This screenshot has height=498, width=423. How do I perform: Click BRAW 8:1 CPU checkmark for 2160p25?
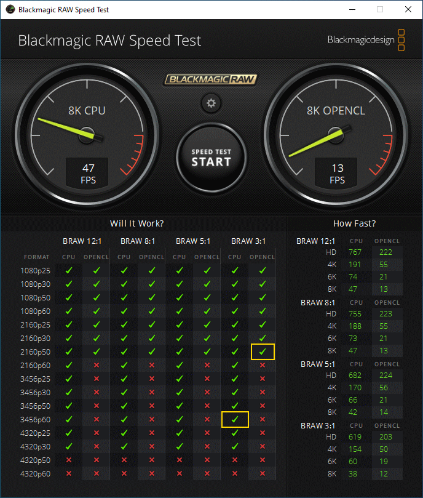tap(124, 324)
